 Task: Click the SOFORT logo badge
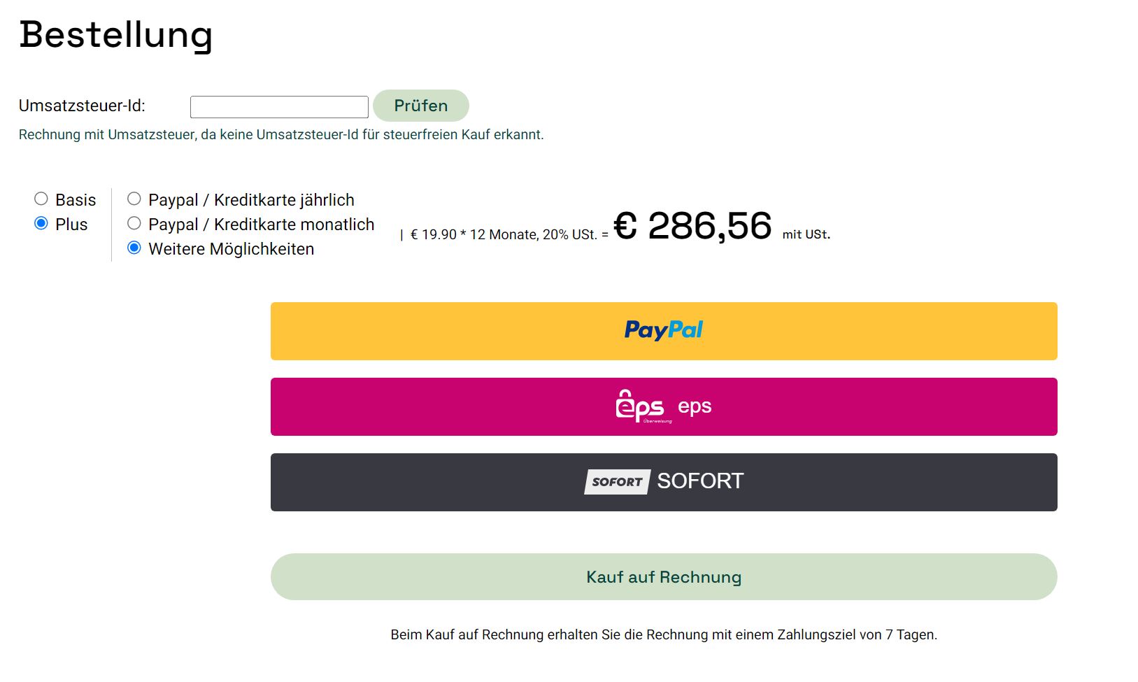click(x=617, y=481)
